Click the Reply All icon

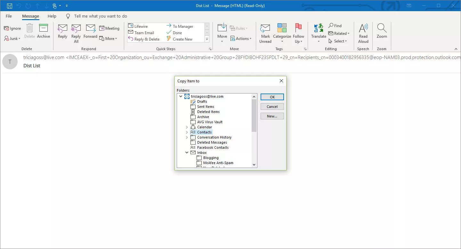coord(76,28)
